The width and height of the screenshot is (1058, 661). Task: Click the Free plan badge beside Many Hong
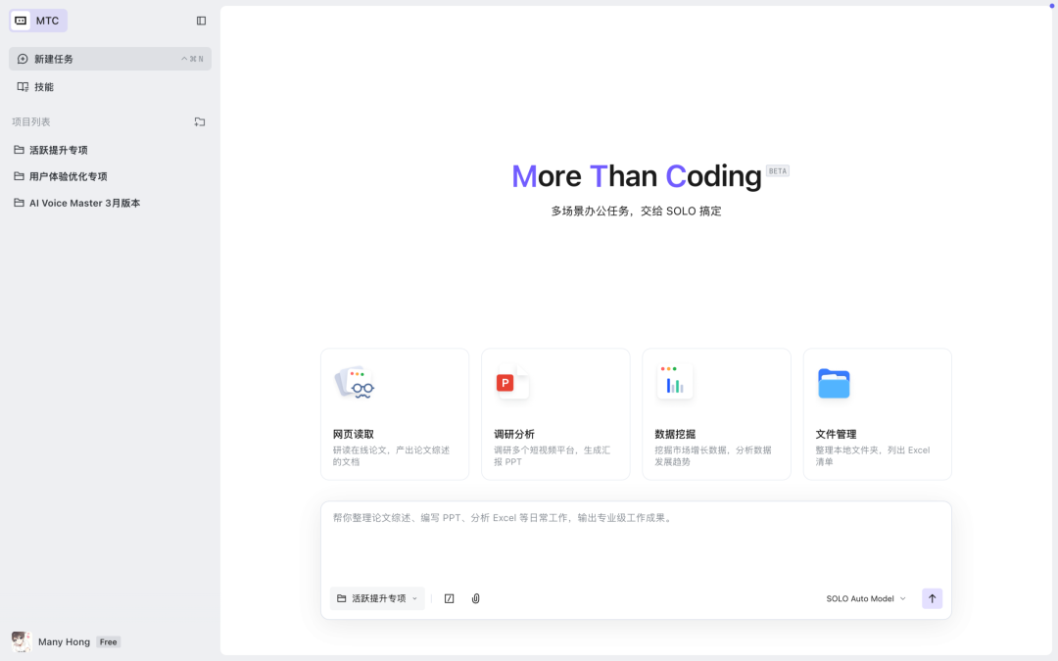[x=108, y=641]
